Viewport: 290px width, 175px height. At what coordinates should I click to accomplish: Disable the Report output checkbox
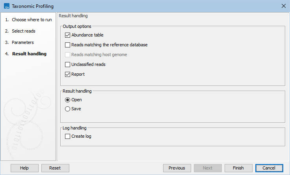tap(68, 74)
